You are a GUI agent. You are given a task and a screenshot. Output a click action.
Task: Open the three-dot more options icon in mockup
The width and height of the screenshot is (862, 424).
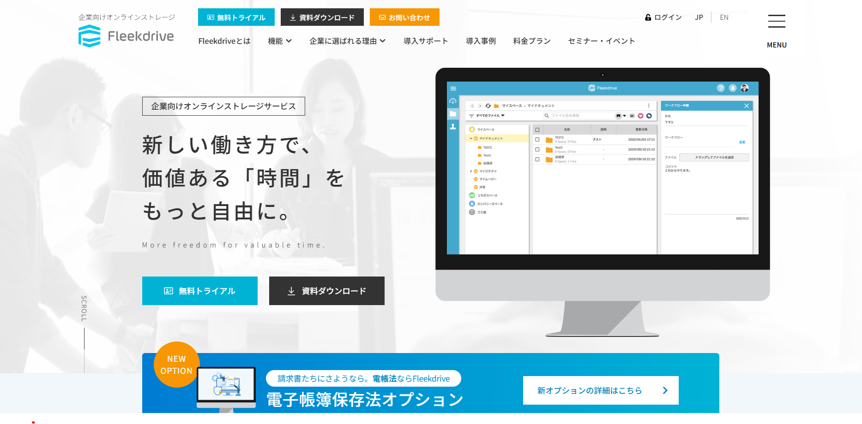[648, 106]
